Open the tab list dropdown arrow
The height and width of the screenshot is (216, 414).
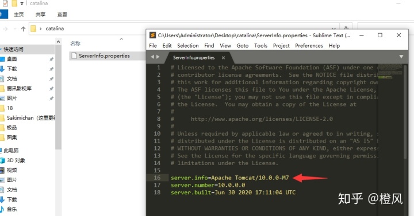pyautogui.click(x=401, y=57)
